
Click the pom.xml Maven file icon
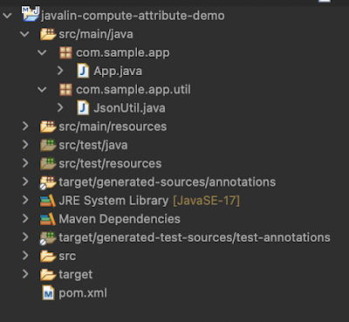pos(48,293)
